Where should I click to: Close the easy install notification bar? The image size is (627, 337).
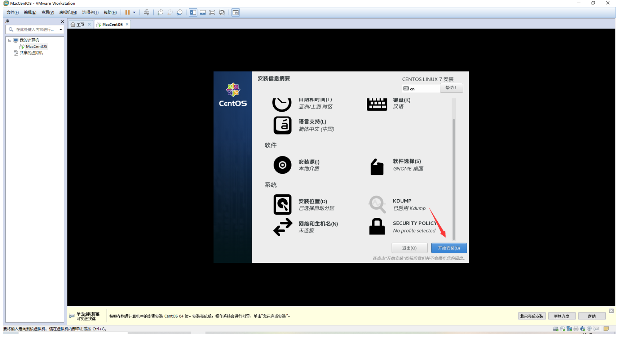[x=611, y=311]
